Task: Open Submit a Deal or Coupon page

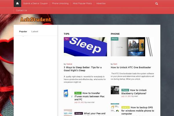Action: point(35,3)
